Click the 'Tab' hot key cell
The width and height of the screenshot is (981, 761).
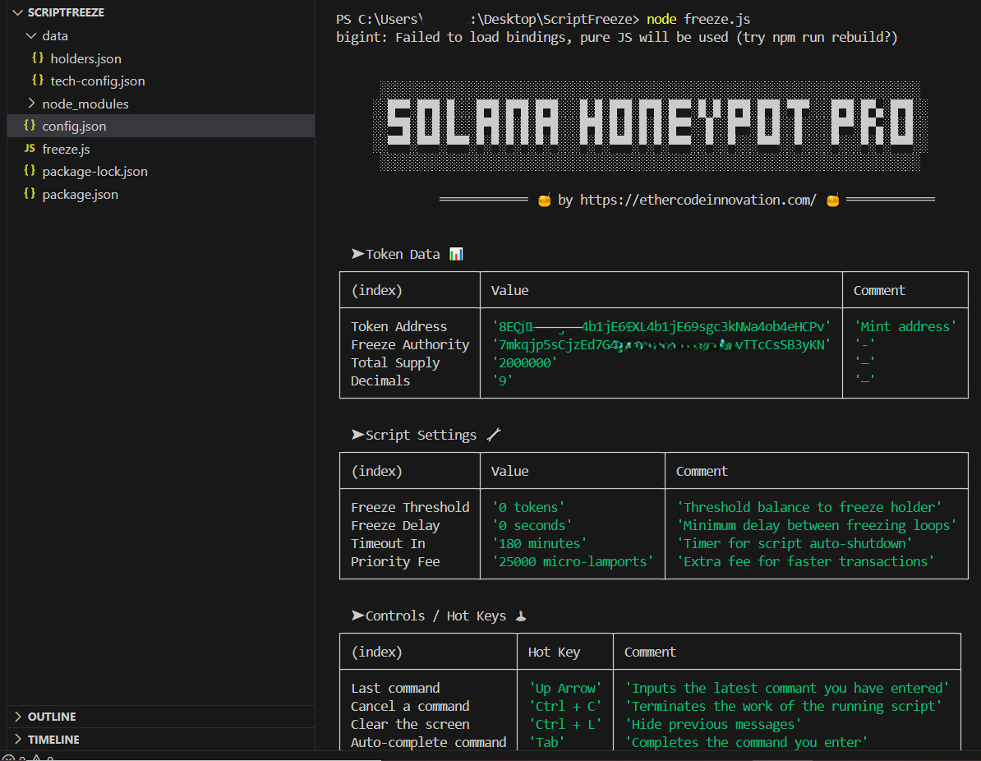point(547,743)
